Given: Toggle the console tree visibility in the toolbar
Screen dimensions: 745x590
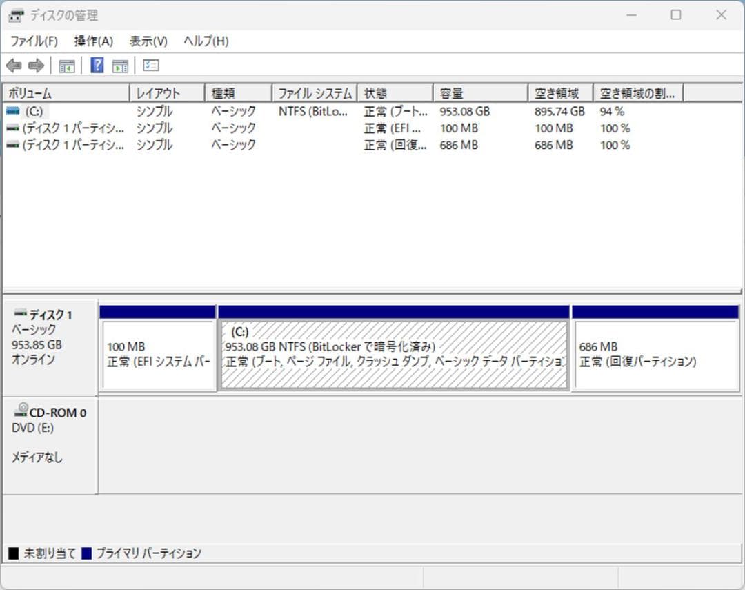Looking at the screenshot, I should pos(66,65).
